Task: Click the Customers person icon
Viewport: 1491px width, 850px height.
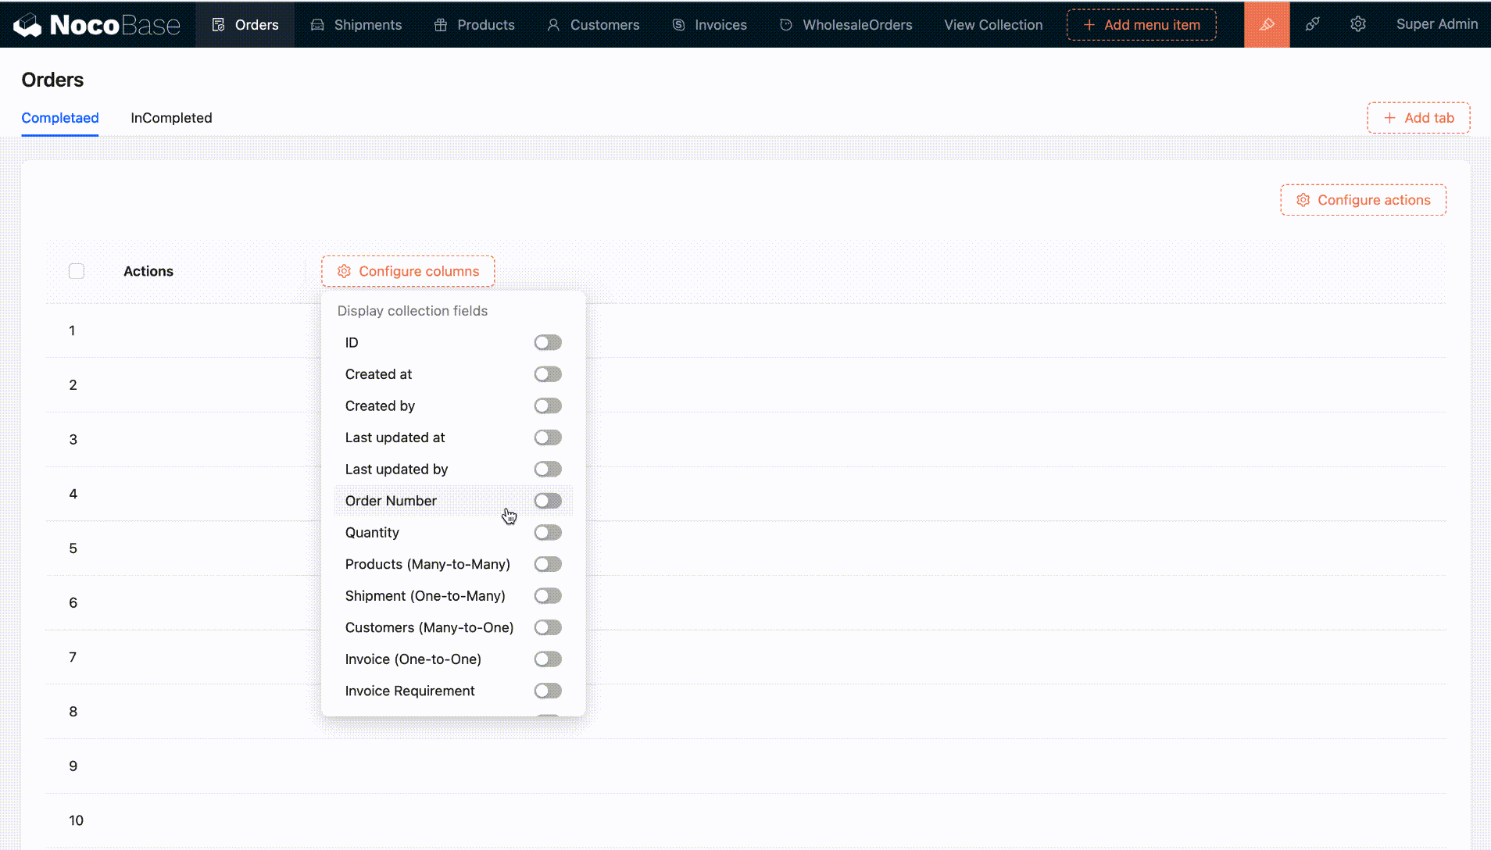Action: 553,25
